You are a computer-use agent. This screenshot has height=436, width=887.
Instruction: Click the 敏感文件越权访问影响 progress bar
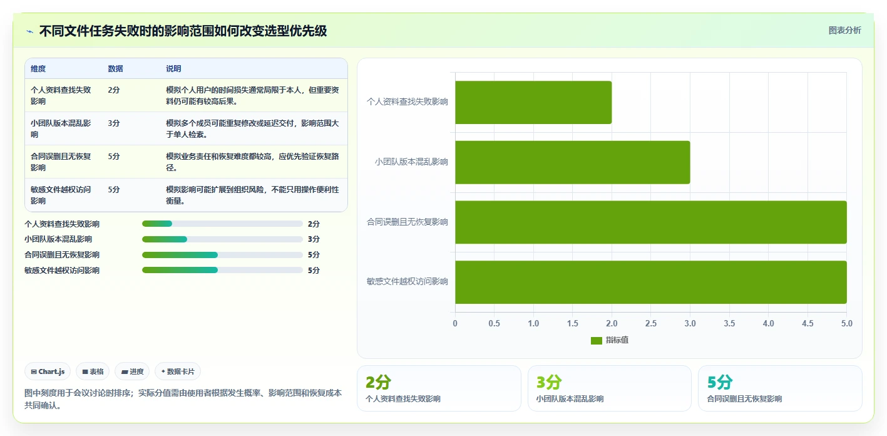tap(222, 270)
